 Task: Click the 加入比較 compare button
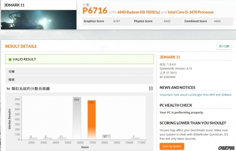pos(224,46)
